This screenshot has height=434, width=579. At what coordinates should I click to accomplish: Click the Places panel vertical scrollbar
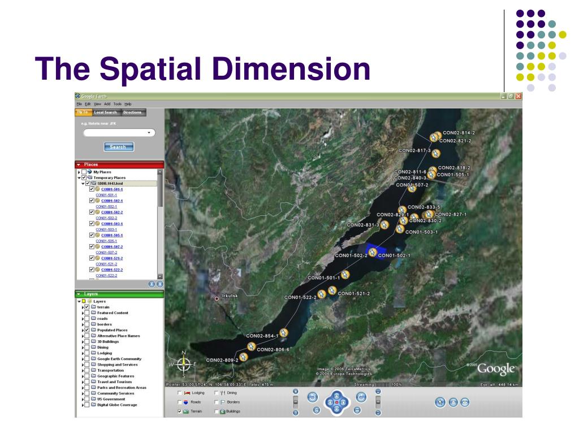(x=160, y=224)
